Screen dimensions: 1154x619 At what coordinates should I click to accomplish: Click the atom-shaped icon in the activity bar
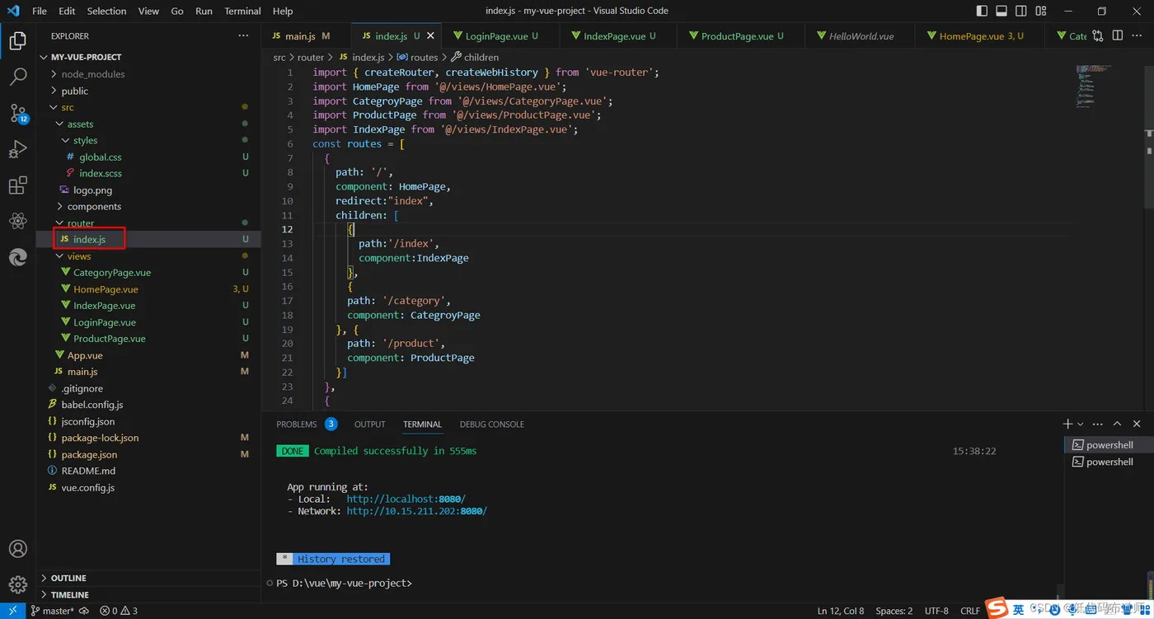pos(17,222)
